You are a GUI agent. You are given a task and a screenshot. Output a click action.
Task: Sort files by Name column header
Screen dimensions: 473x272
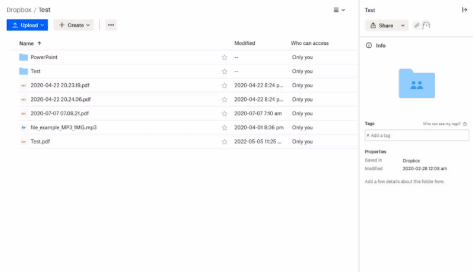click(x=27, y=43)
